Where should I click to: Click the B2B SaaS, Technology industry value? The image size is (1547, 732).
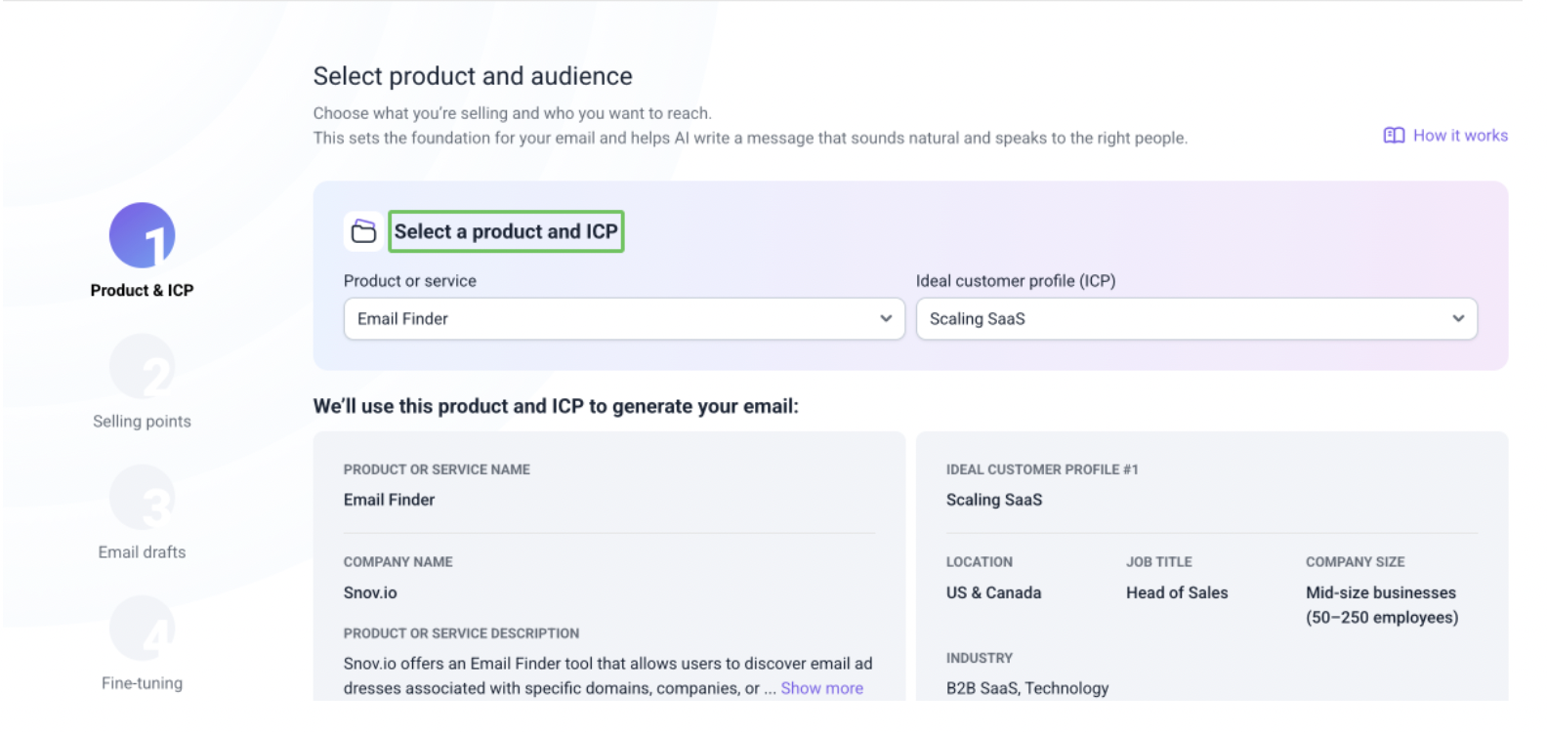click(1027, 688)
